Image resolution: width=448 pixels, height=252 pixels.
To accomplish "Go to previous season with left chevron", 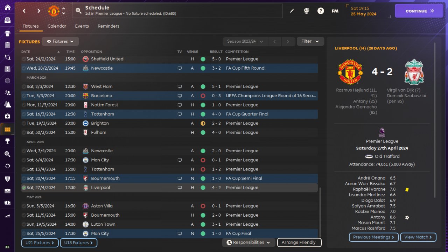I will (x=275, y=41).
